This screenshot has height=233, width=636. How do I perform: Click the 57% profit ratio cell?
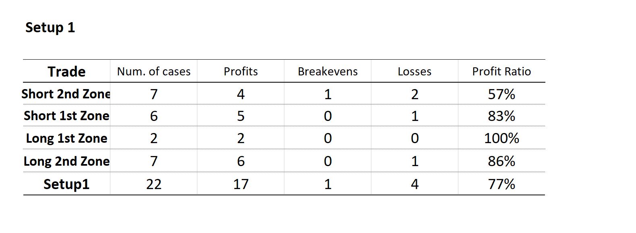point(501,94)
